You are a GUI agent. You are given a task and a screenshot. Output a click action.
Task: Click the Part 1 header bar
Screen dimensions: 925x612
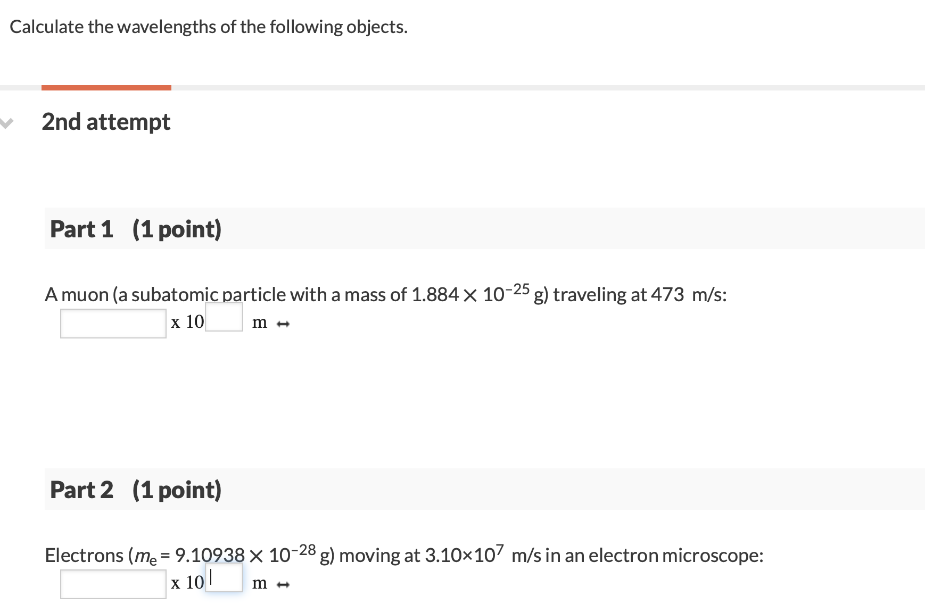(213, 229)
